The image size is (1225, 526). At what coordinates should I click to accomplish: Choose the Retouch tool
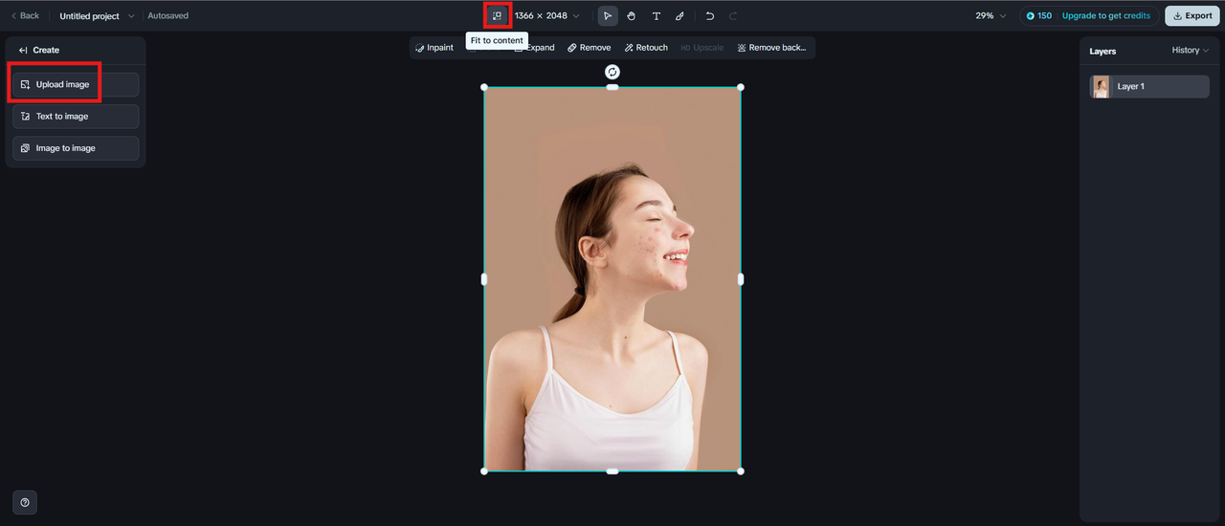click(646, 48)
